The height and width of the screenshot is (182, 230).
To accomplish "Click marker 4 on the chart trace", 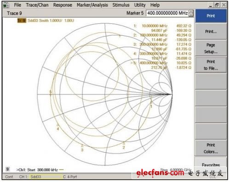I will (58, 125).
